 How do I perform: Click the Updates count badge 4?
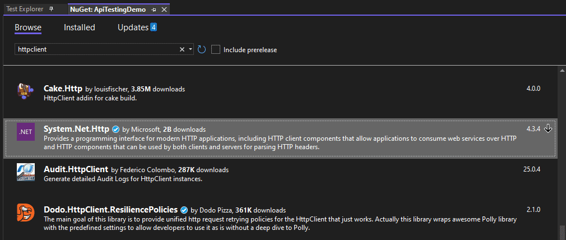[154, 27]
